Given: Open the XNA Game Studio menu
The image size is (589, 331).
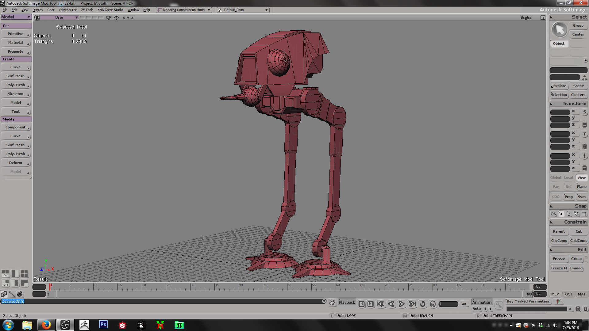Looking at the screenshot, I should pos(110,10).
